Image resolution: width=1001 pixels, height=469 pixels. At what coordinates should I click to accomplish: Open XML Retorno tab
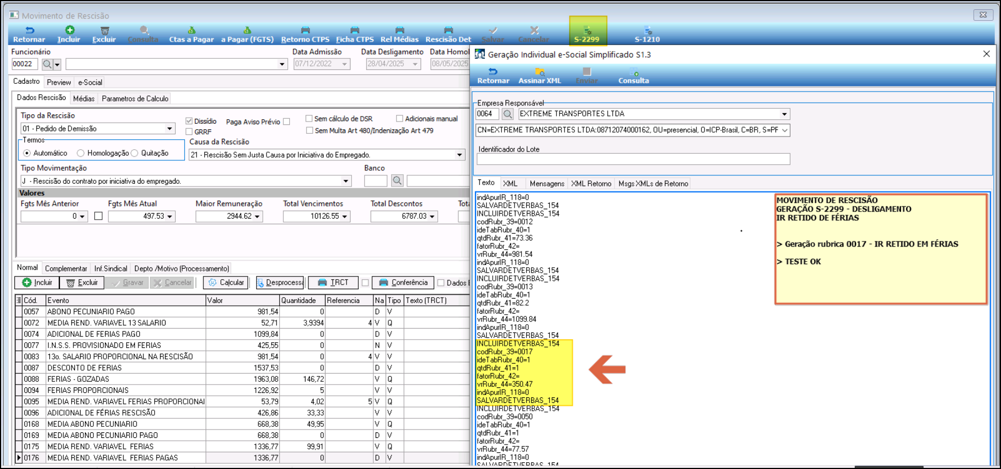click(591, 184)
